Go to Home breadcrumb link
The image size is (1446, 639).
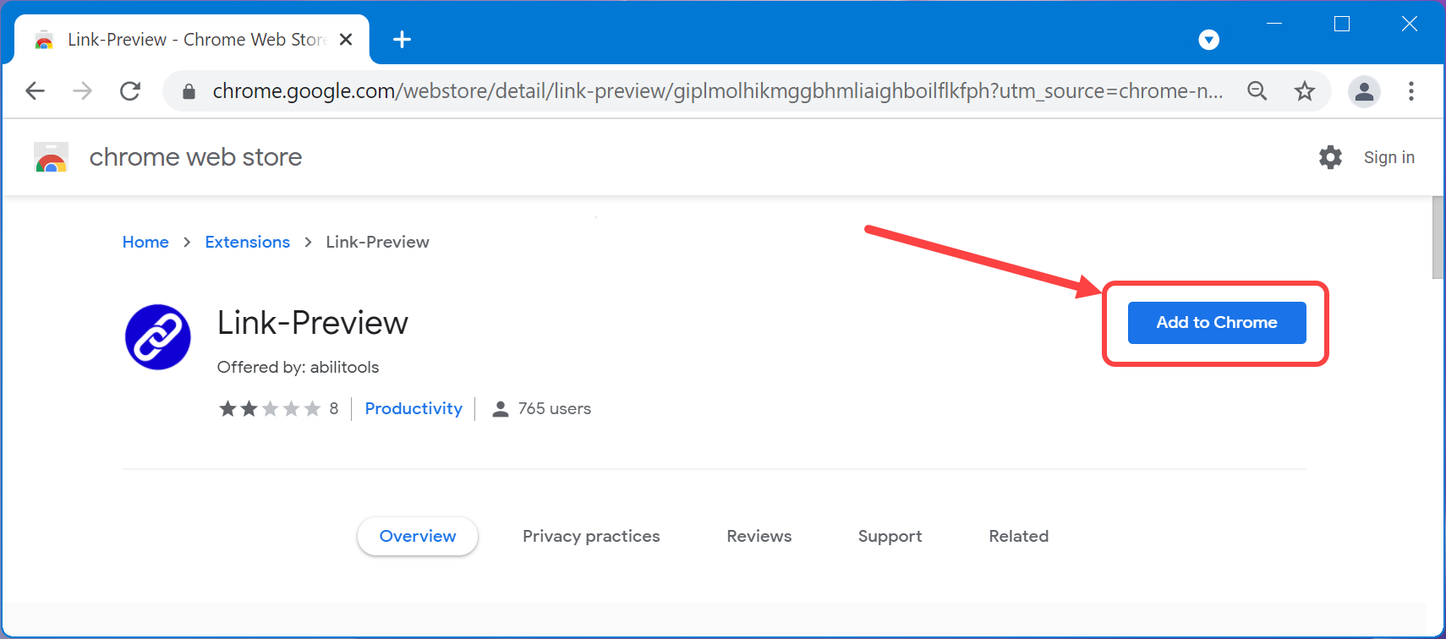[145, 242]
